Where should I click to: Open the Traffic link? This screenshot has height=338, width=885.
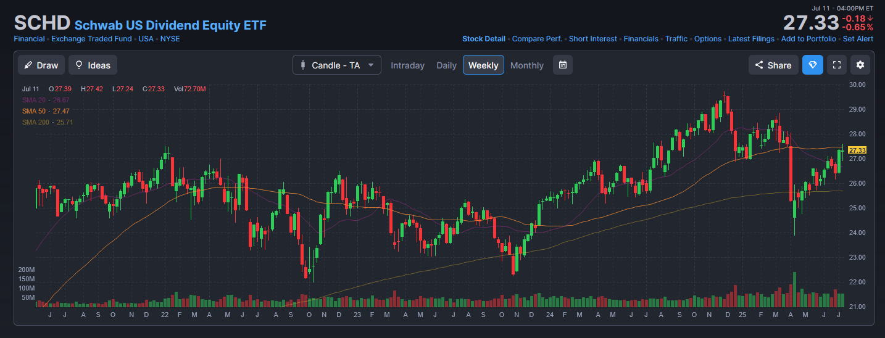point(676,39)
